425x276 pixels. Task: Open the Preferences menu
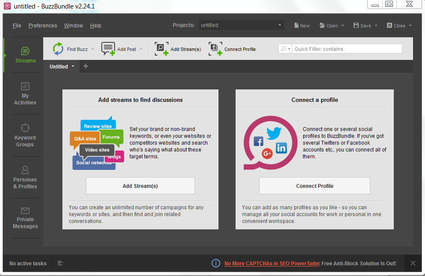(43, 26)
